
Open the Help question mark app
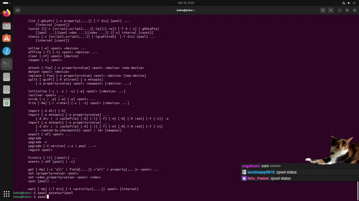click(x=7, y=51)
